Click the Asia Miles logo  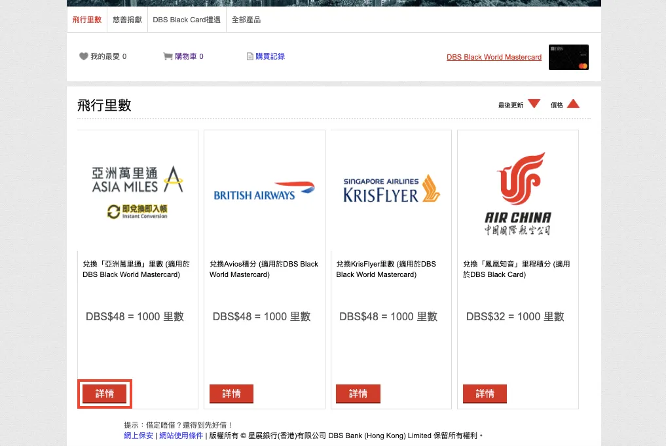tap(138, 192)
